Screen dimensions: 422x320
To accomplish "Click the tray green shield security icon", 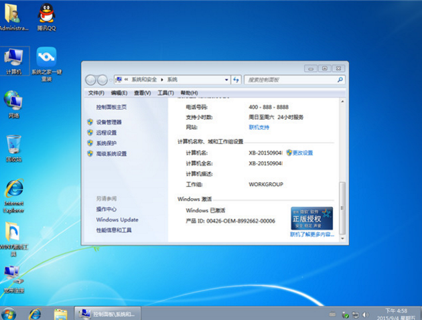I will pos(345,315).
